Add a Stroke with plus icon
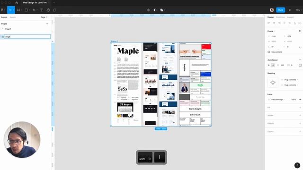 coord(300,115)
